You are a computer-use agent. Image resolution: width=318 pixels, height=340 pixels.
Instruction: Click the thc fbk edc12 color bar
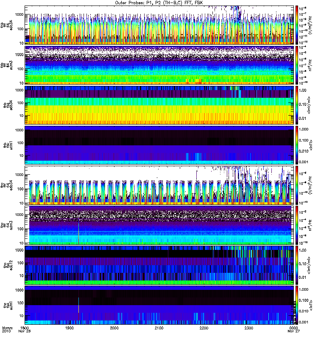tap(297, 265)
